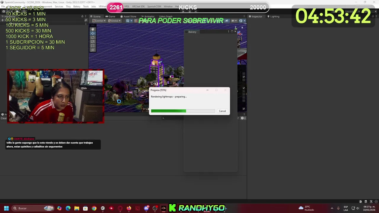
Task: Select the Rotate tool in Scene toolbar
Action: coord(93,38)
